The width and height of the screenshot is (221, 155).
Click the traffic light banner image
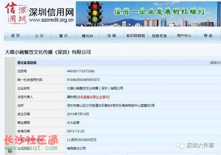[x=148, y=14]
